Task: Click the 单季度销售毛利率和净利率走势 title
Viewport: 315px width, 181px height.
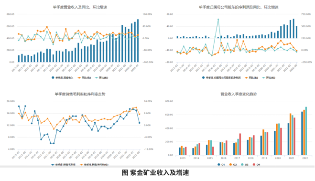Action: coord(80,94)
